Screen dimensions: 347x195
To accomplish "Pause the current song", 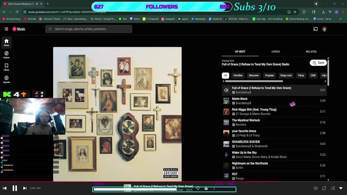I will pos(15,188).
